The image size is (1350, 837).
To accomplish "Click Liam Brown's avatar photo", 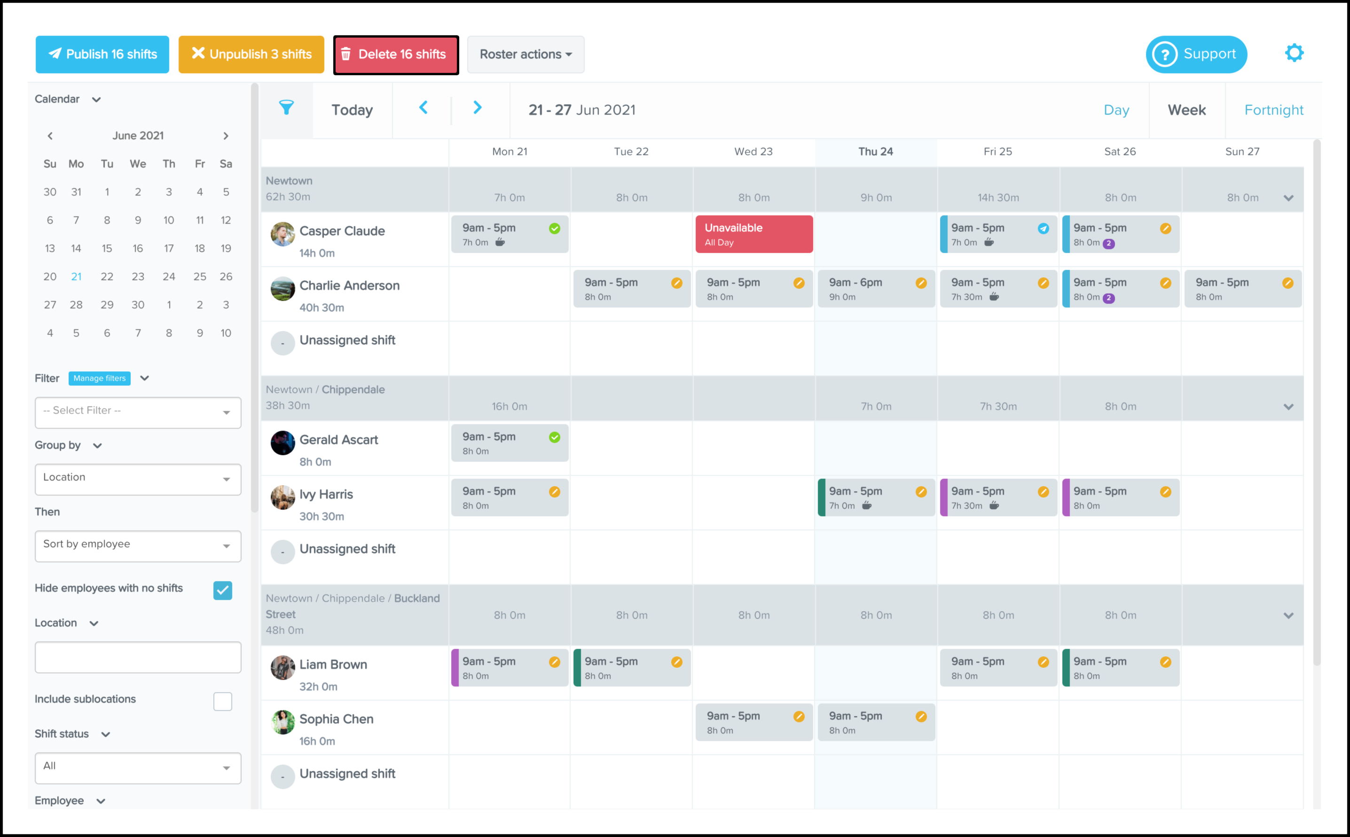I will (x=282, y=668).
